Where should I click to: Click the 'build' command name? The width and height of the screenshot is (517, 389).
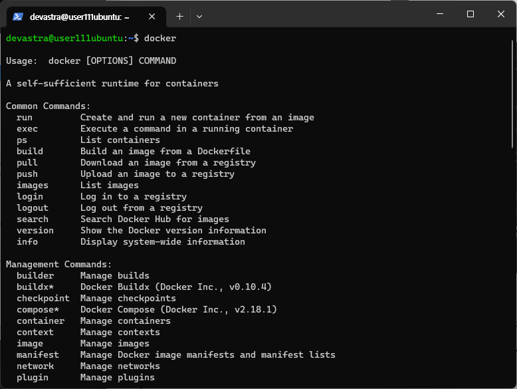[30, 151]
